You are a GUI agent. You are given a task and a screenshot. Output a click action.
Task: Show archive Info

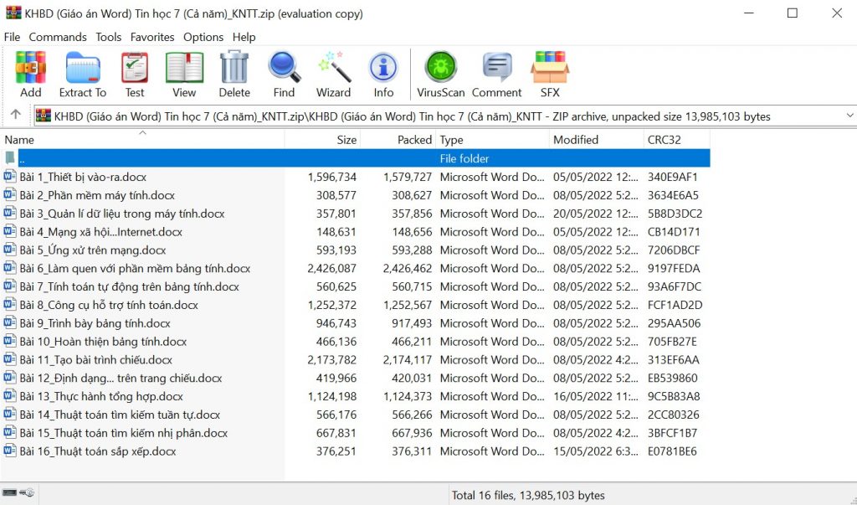pos(383,74)
